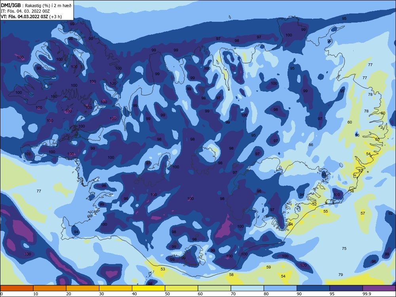396x297 pixels.
Task: Click the legend tick label '10'
Action: pyautogui.click(x=36, y=294)
